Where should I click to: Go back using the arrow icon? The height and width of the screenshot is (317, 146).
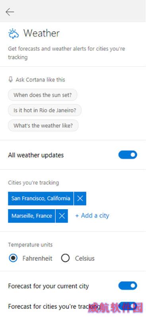tap(10, 12)
